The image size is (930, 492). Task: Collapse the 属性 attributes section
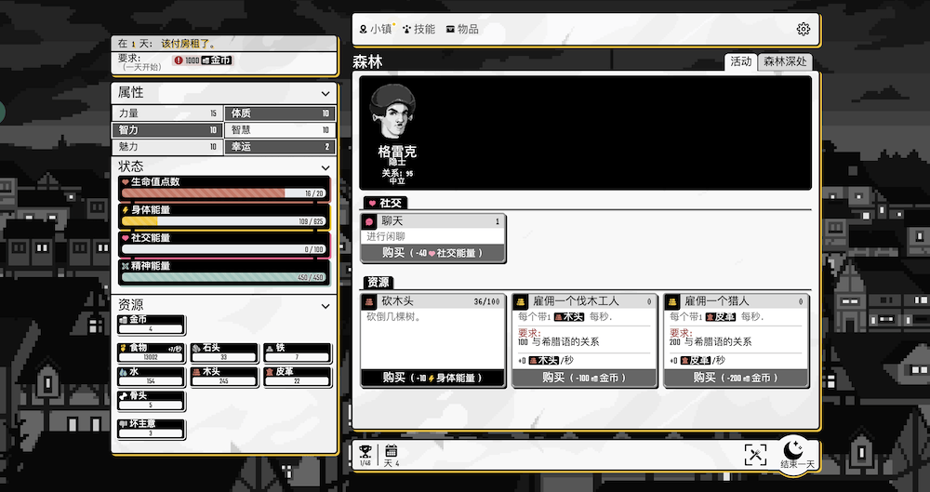click(x=325, y=93)
